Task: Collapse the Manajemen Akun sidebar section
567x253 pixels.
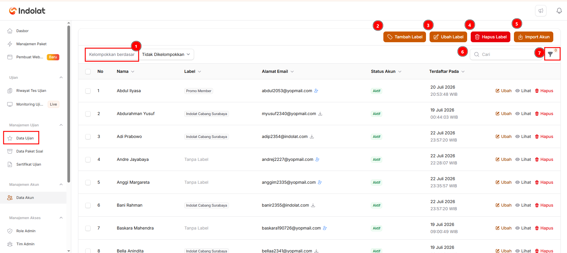Action: [x=61, y=184]
